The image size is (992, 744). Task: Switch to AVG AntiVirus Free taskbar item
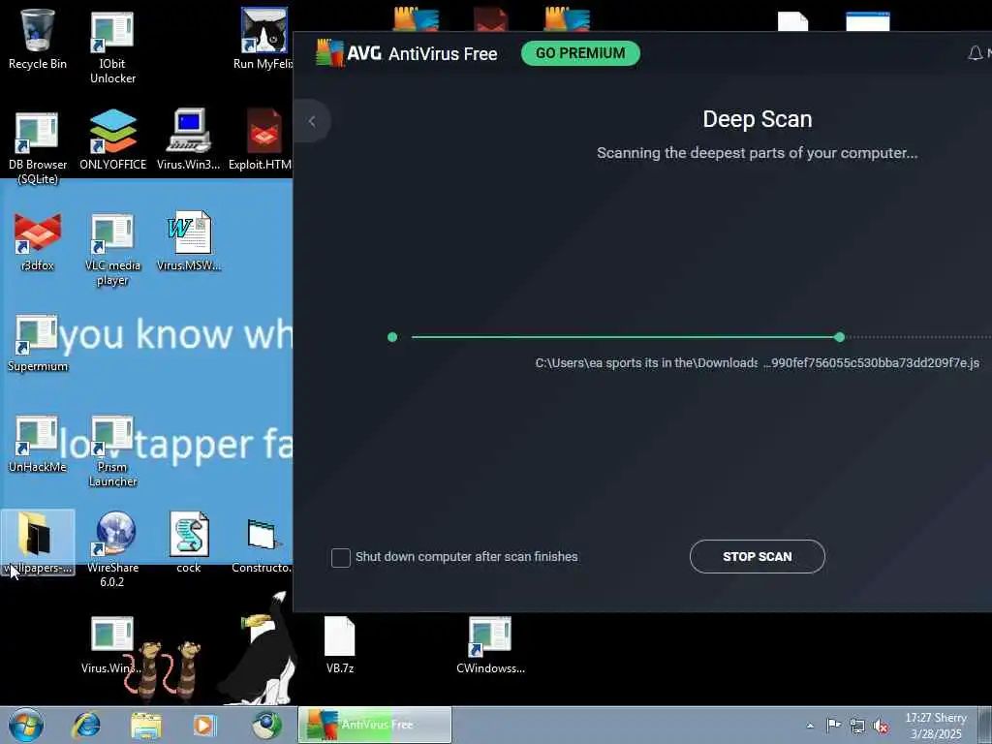[375, 725]
